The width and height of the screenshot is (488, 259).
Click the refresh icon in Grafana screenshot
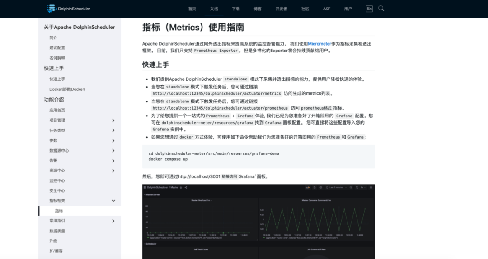[x=357, y=188]
